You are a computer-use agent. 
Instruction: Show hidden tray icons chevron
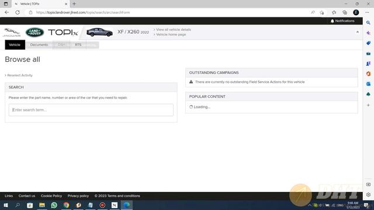point(310,205)
